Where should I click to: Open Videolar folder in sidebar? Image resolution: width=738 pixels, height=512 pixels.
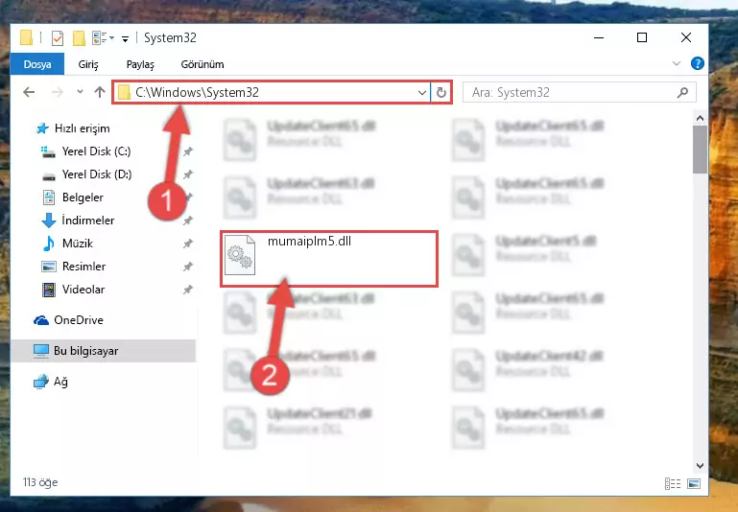click(x=83, y=290)
